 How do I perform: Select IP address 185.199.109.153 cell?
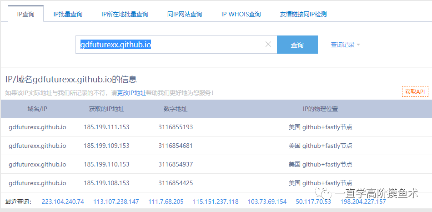[106, 146]
